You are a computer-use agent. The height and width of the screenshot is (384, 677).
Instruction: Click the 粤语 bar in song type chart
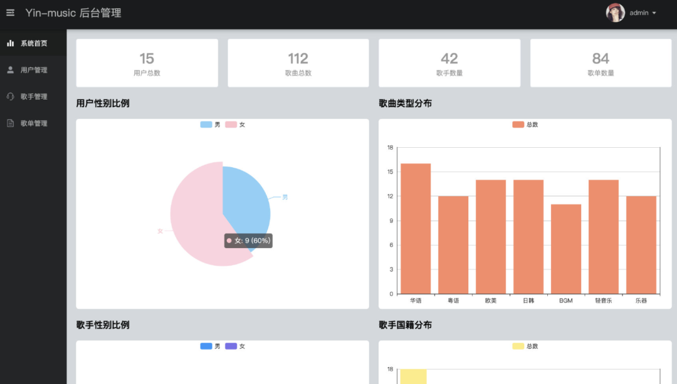pyautogui.click(x=453, y=245)
